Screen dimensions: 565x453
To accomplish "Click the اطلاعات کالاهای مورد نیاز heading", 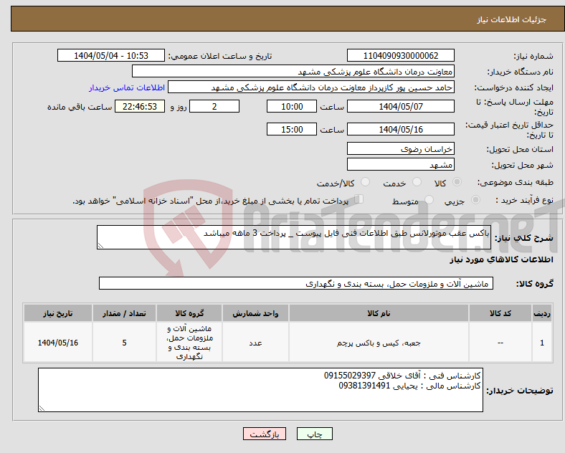I will pos(501,259).
